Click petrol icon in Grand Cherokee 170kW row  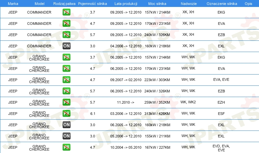click(66, 69)
